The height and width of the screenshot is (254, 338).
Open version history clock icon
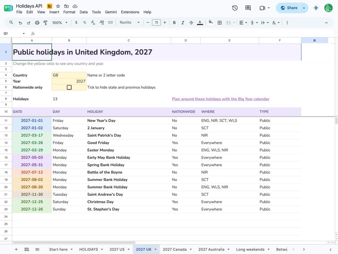[235, 8]
